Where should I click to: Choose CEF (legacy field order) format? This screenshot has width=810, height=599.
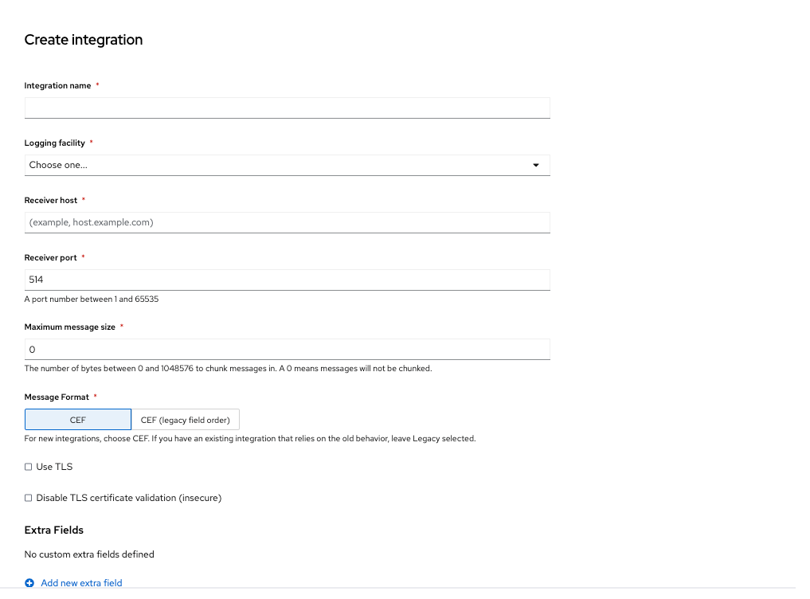click(x=185, y=420)
